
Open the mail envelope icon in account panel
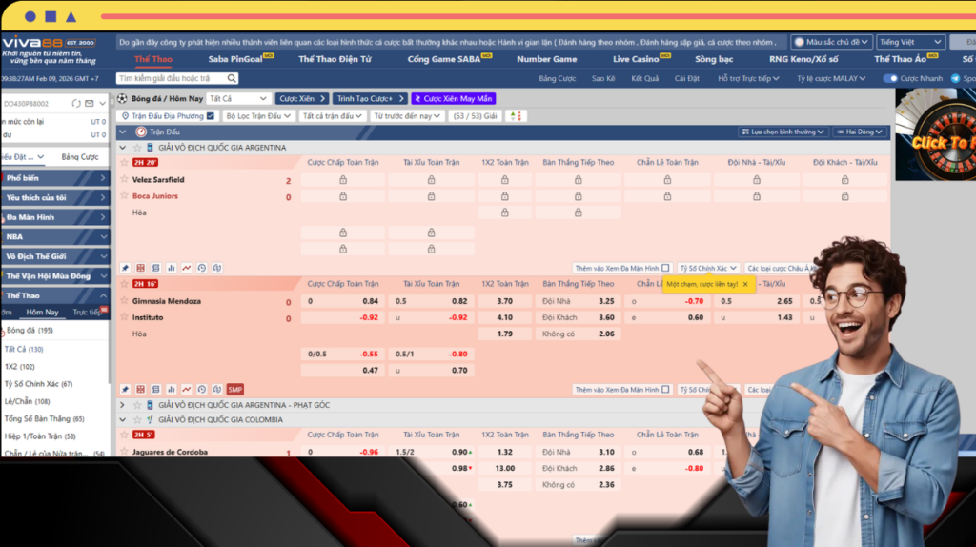[90, 103]
